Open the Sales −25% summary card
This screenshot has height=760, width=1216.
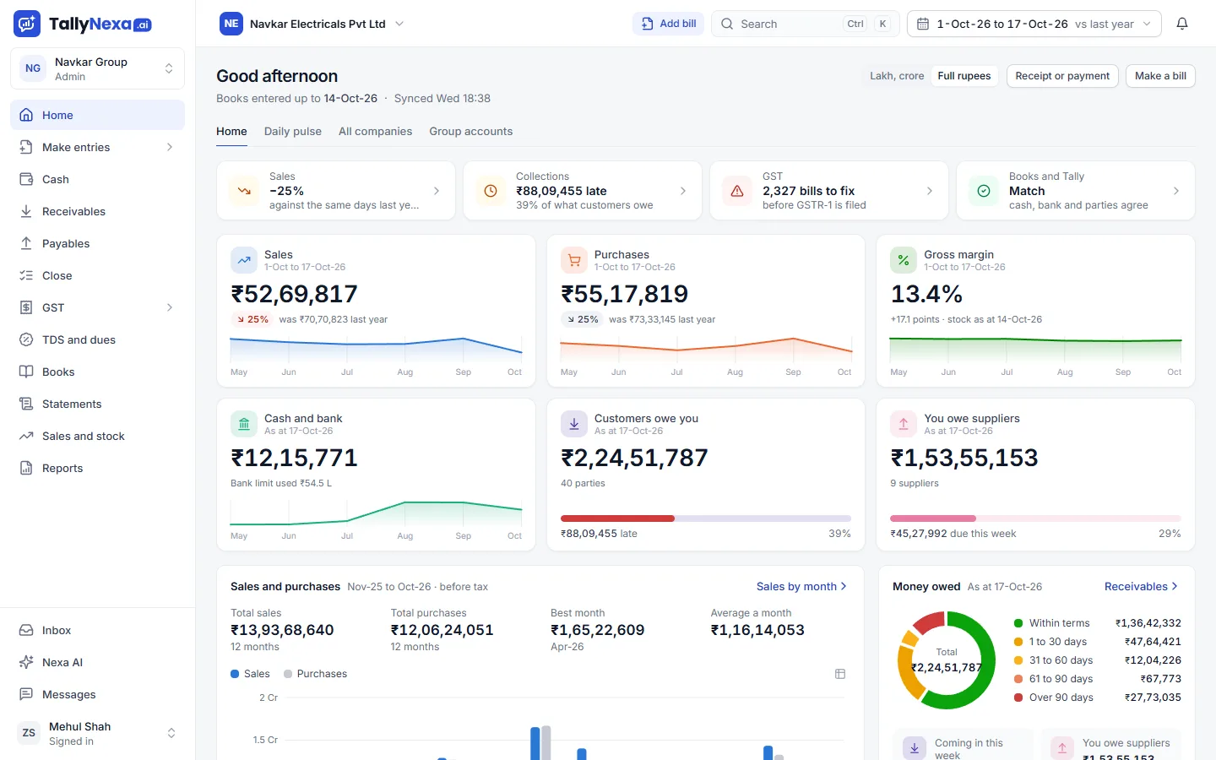point(336,191)
